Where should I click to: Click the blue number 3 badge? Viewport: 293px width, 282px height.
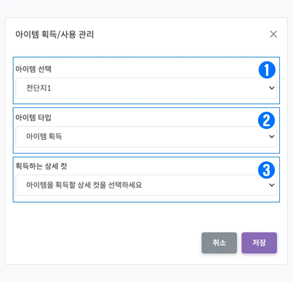coord(266,170)
